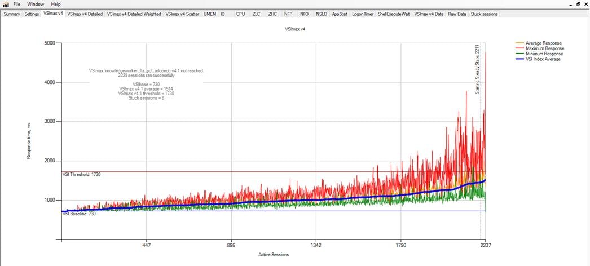Switch to the Settings tab
The image size is (590, 266).
pos(32,14)
